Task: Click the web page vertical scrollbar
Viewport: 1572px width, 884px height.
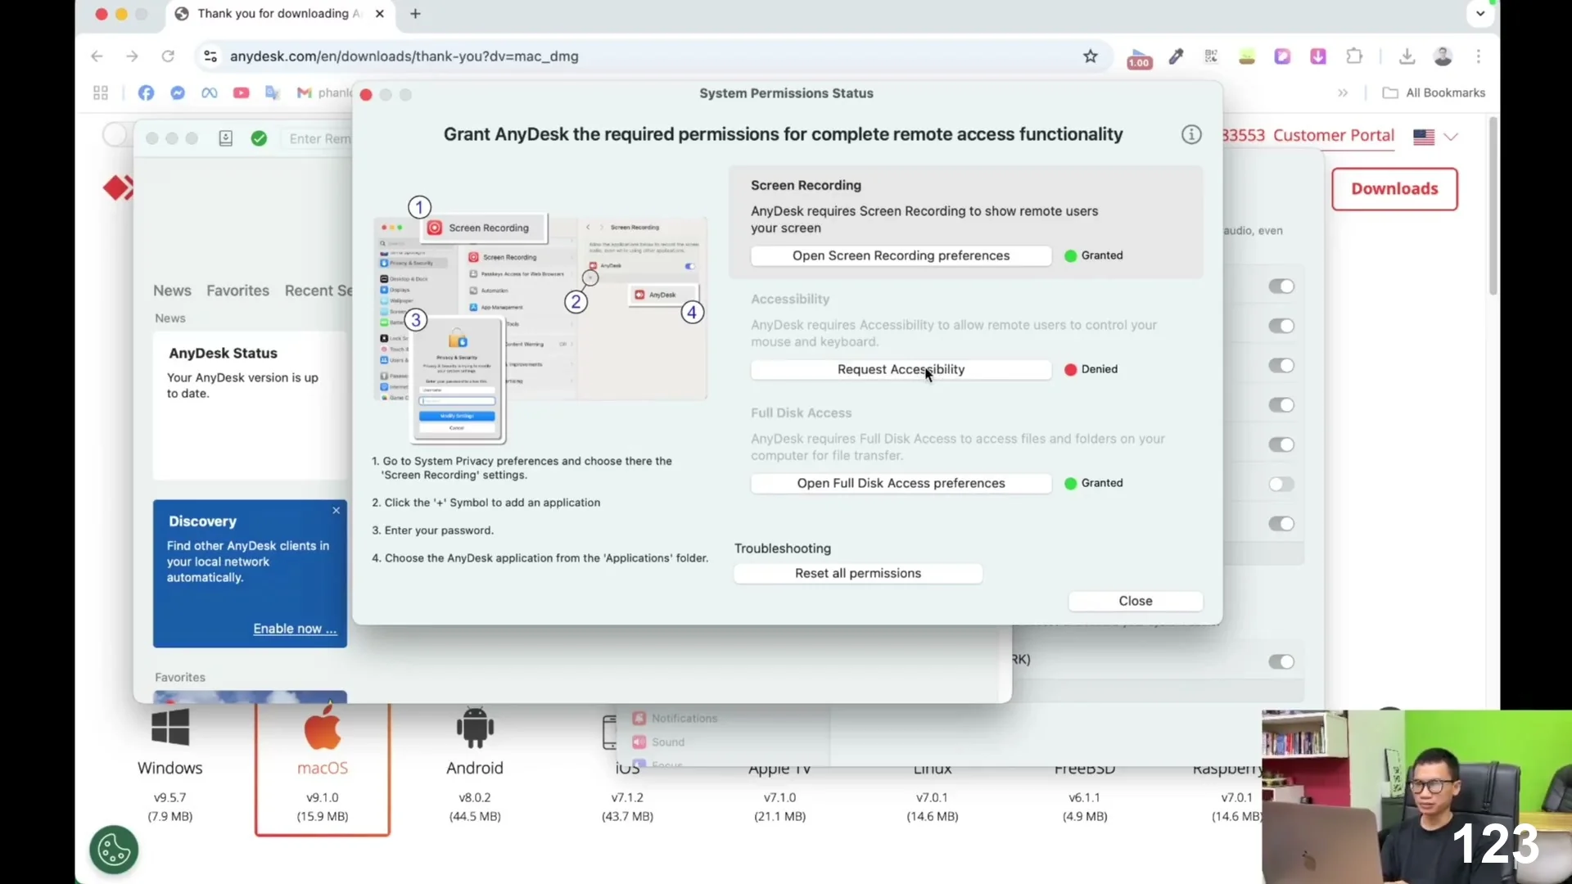Action: [1493, 206]
